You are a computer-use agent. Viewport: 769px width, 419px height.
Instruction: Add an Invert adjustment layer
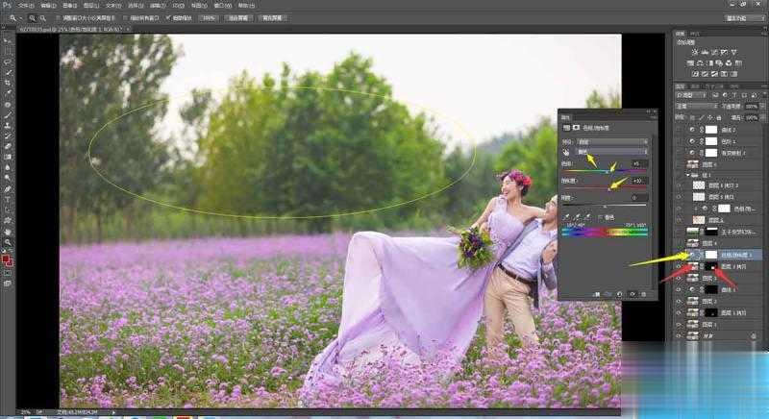click(x=695, y=74)
